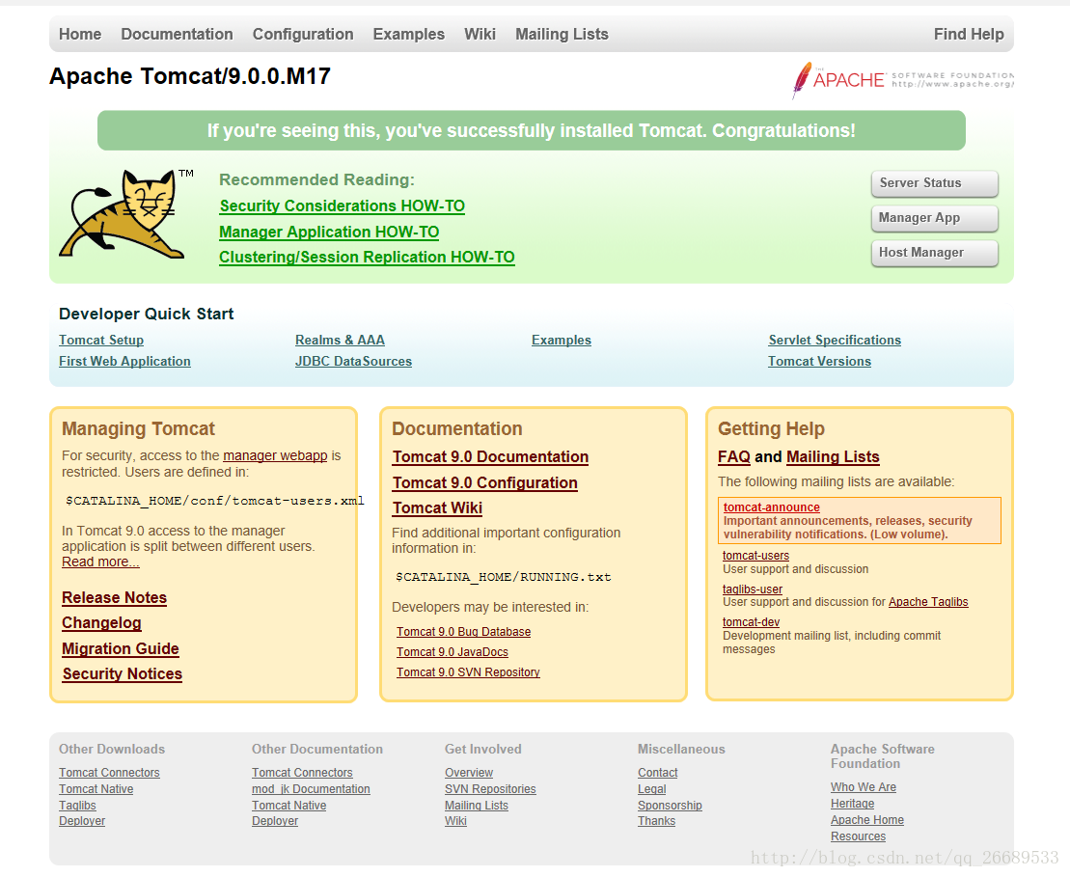Open Release Notes link
1070x877 pixels.
114,598
